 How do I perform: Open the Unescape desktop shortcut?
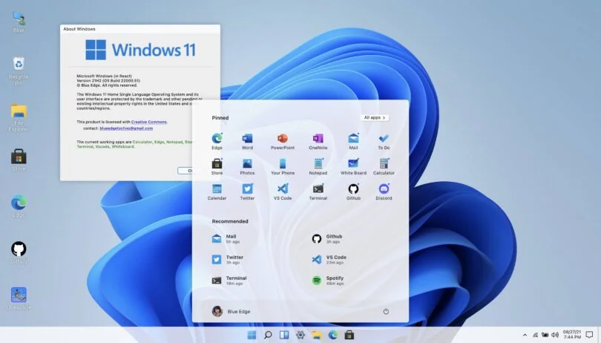(x=19, y=298)
